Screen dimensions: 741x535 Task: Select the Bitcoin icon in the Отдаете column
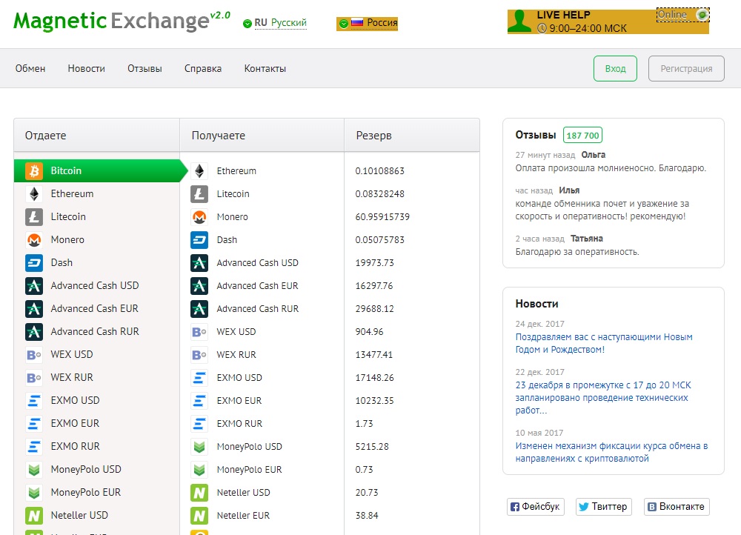point(34,170)
